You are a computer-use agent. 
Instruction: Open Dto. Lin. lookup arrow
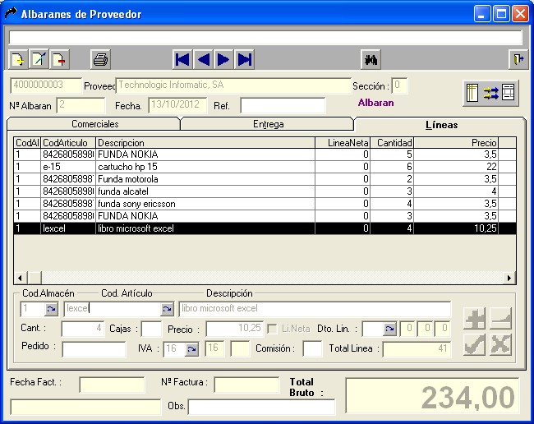tap(389, 329)
